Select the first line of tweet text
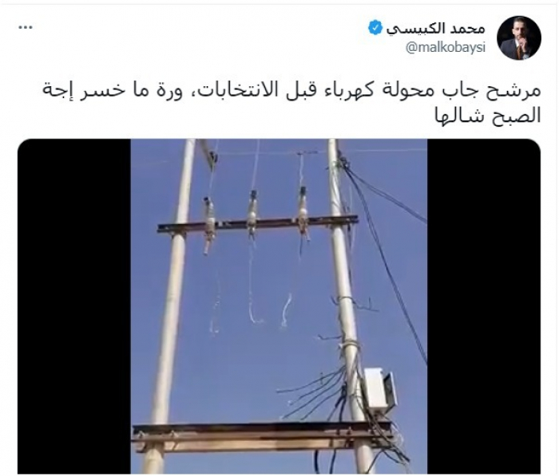Image resolution: width=559 pixels, height=476 pixels. pos(292,90)
